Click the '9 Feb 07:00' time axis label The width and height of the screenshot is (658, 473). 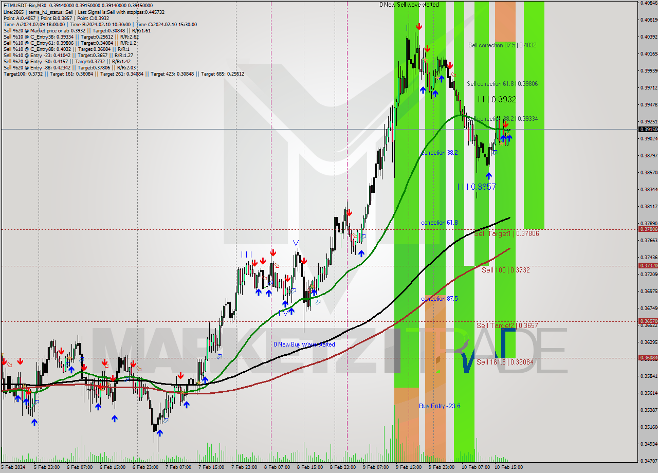pyautogui.click(x=377, y=468)
